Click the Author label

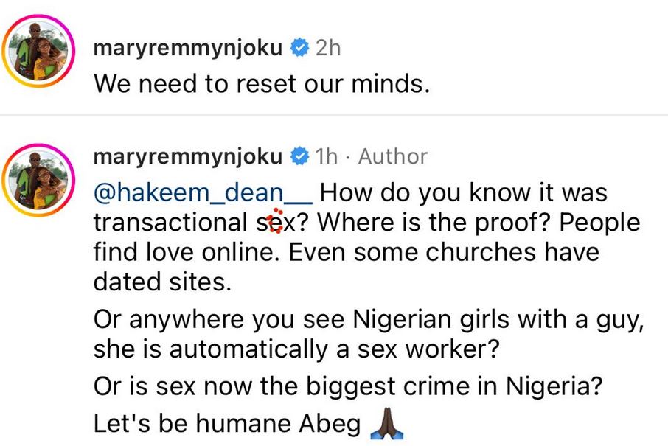pyautogui.click(x=392, y=156)
